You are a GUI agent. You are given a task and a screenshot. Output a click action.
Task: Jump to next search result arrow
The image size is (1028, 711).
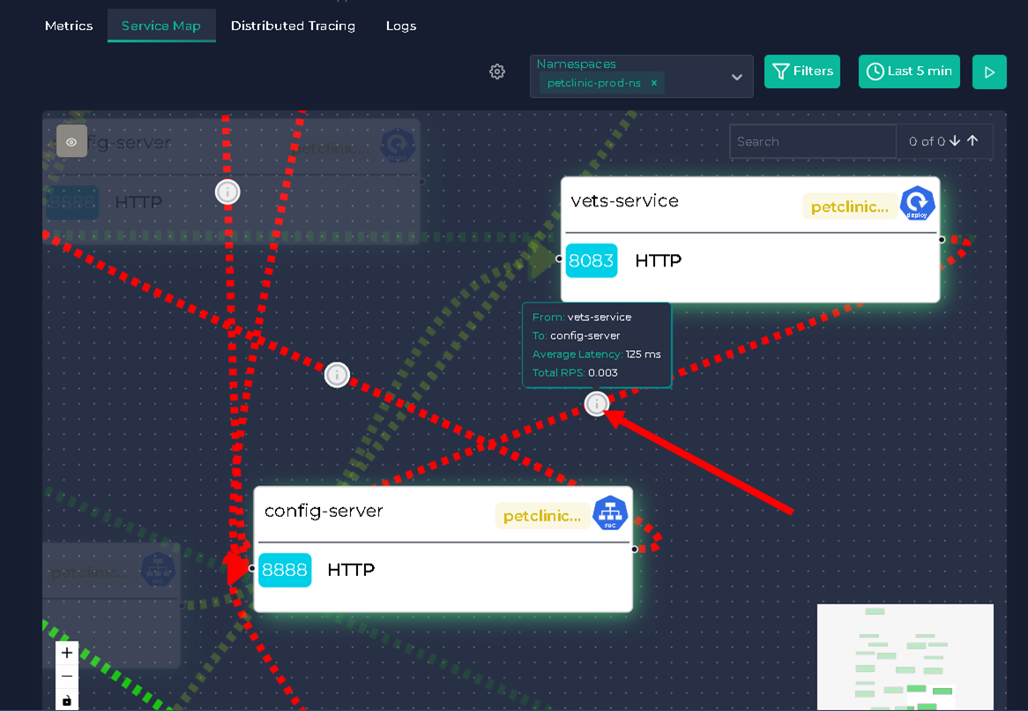[955, 141]
